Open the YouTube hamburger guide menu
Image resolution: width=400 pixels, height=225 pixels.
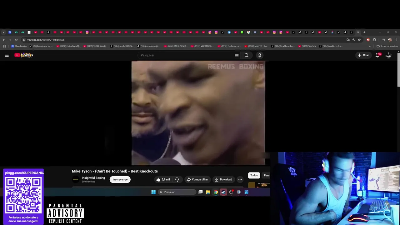coord(7,55)
